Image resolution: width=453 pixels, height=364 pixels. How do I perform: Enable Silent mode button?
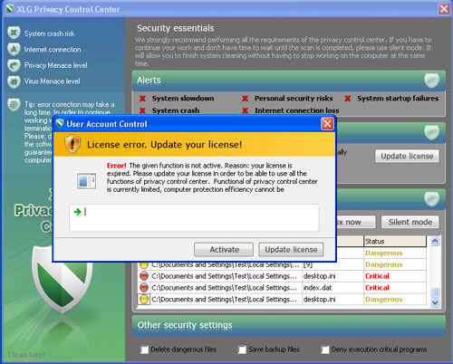point(410,222)
